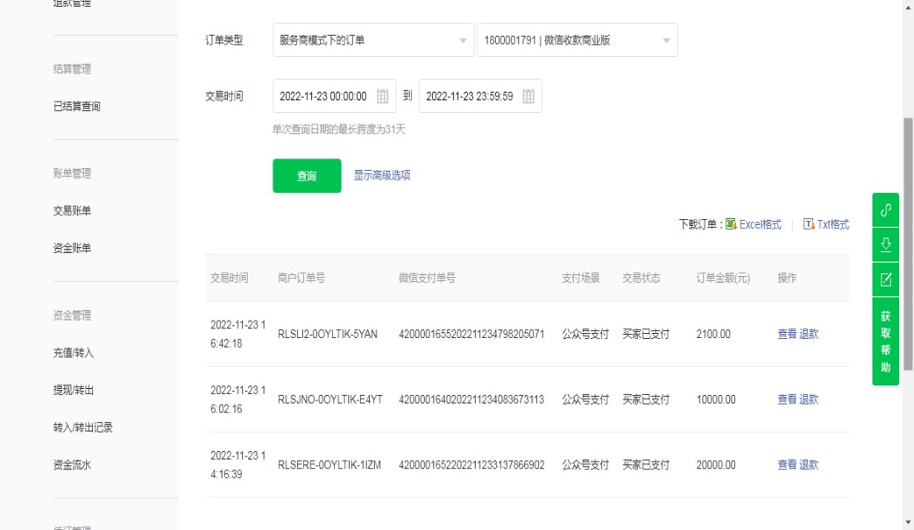Image resolution: width=914 pixels, height=530 pixels.
Task: Click the edit note icon in side panel
Action: point(885,279)
